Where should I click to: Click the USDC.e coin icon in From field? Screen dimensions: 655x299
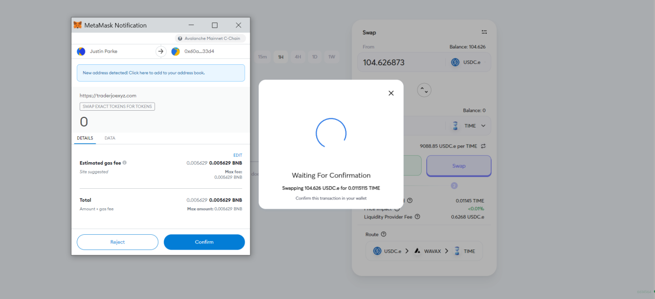point(455,62)
